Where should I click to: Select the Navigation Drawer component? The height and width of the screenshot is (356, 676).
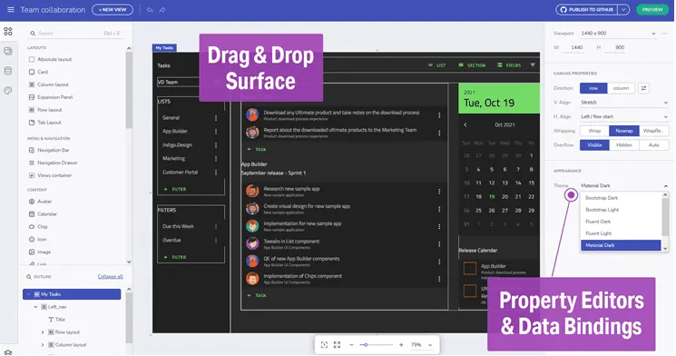point(53,163)
